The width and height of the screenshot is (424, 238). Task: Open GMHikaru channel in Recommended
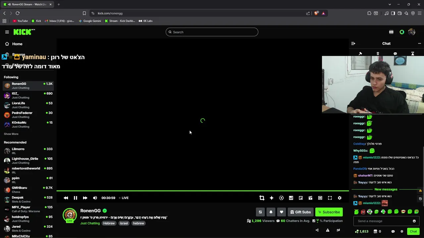(x=28, y=189)
